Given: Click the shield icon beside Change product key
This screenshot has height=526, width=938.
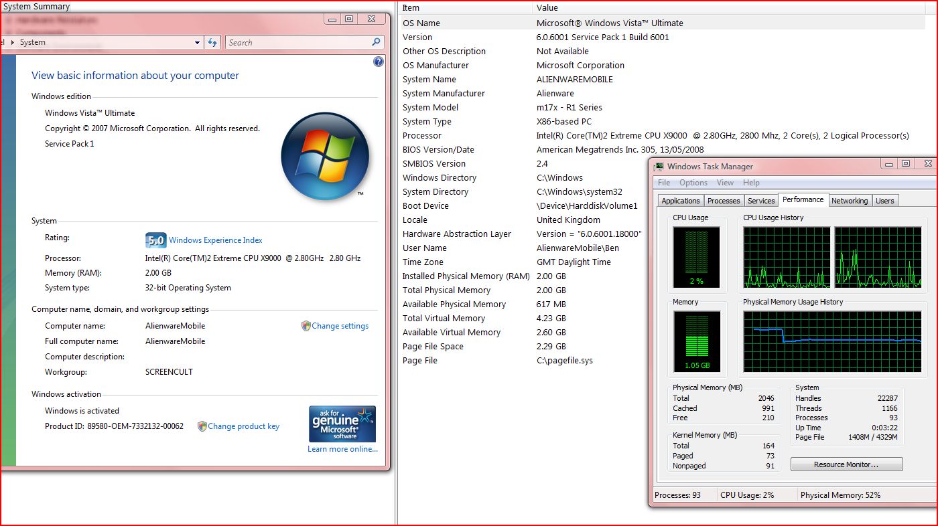Looking at the screenshot, I should pos(202,426).
